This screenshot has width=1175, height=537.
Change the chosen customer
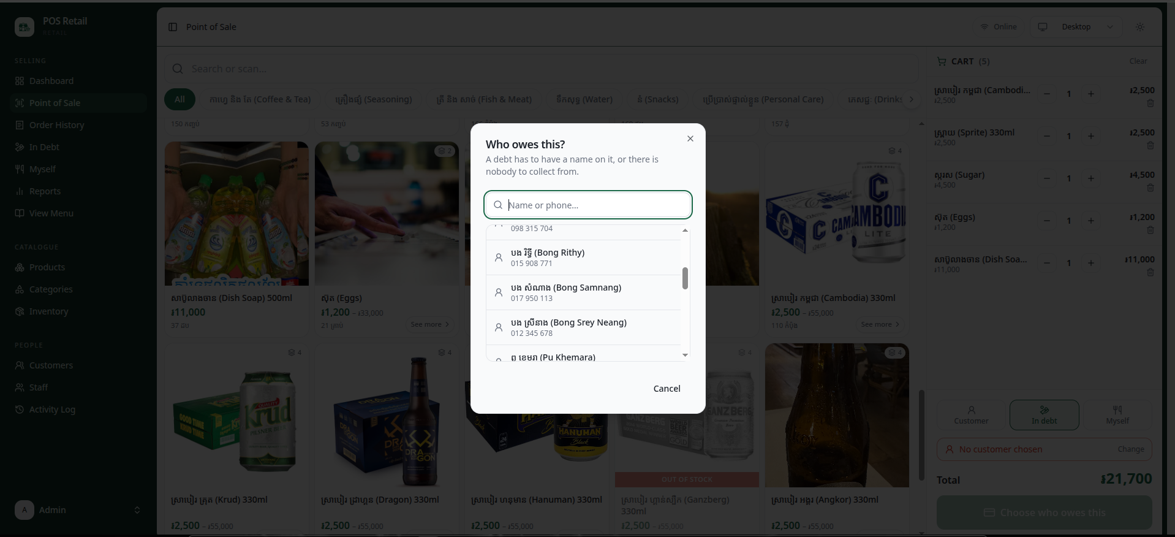point(1131,449)
